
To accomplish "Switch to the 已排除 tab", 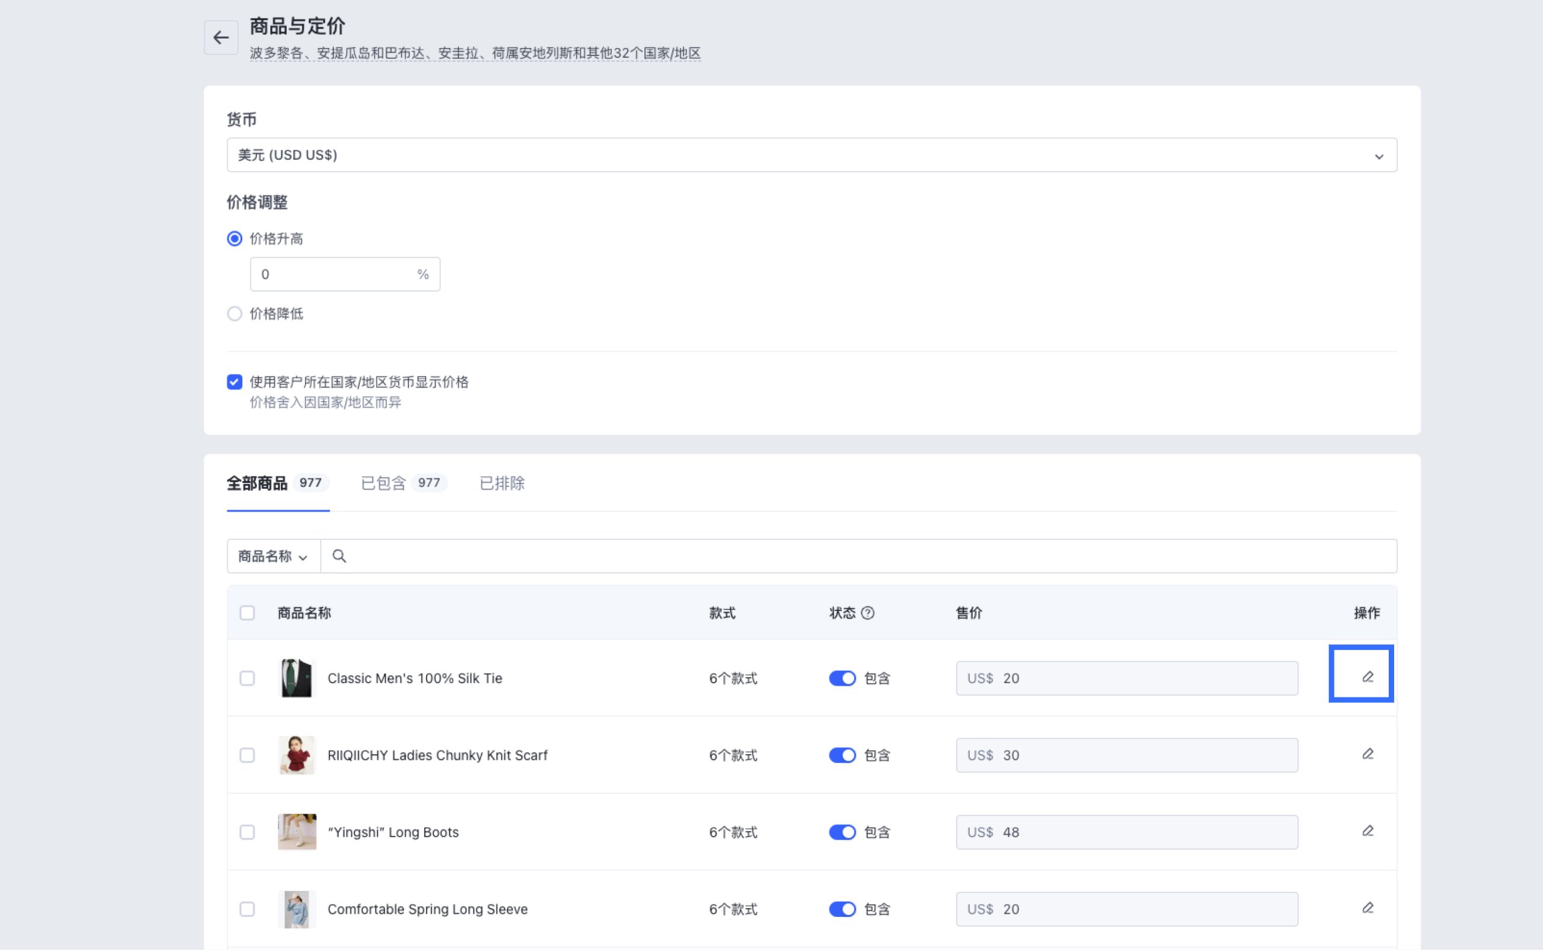I will [501, 483].
